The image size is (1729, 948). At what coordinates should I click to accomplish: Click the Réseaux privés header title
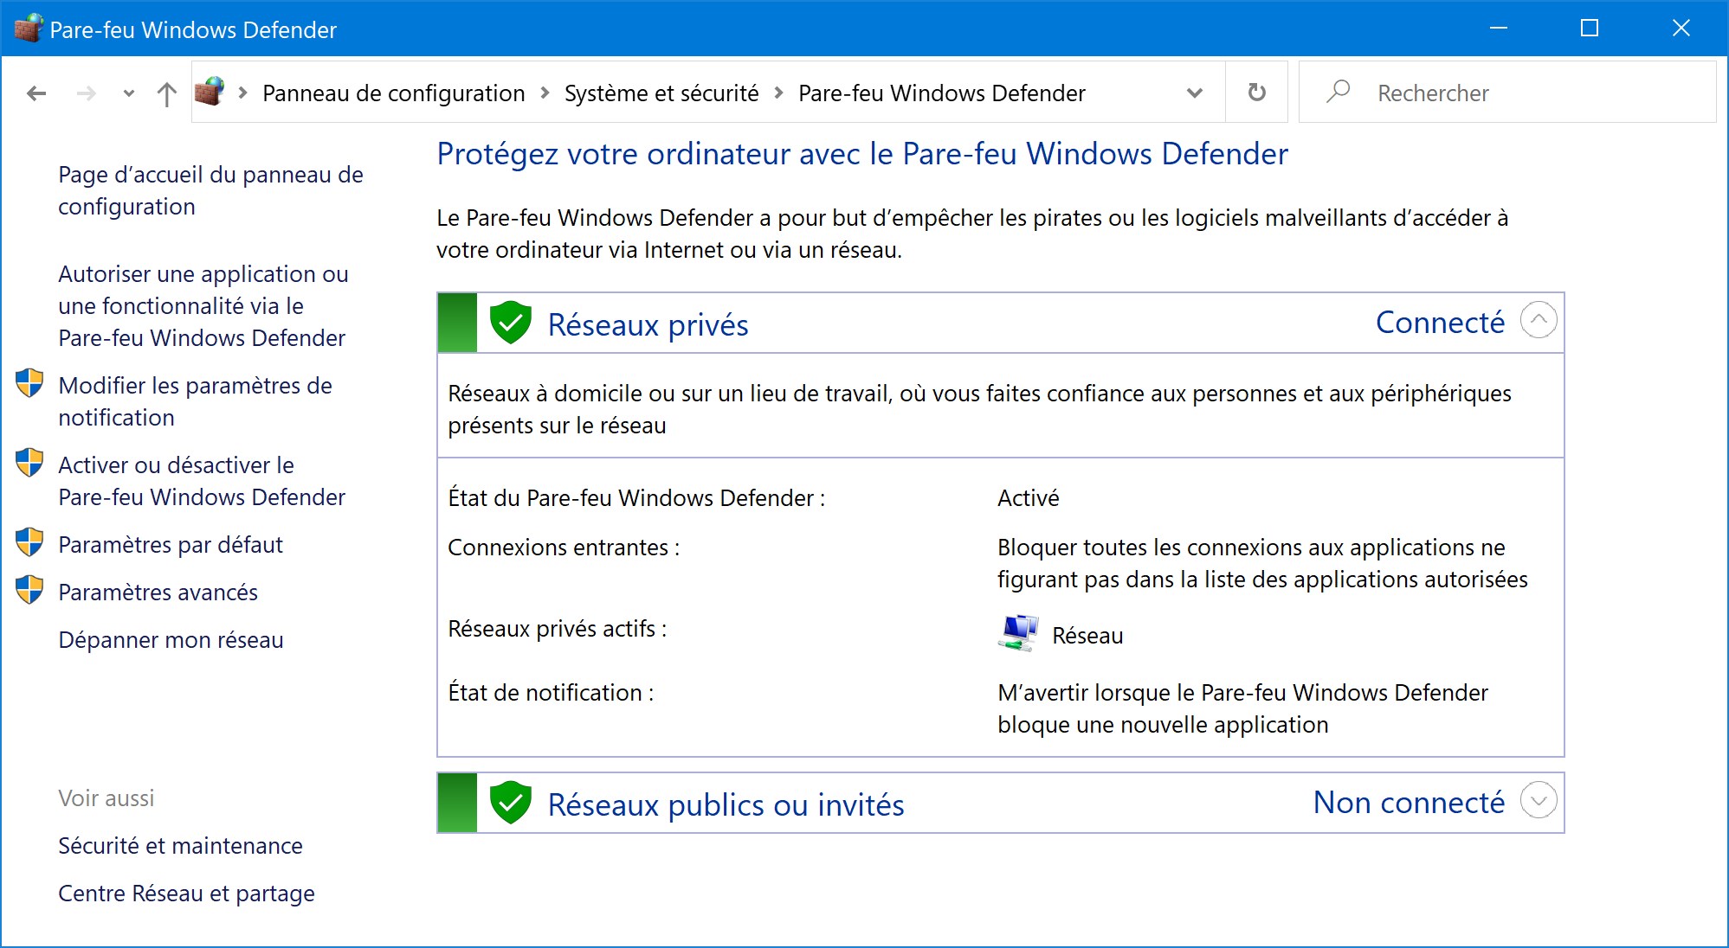648,324
